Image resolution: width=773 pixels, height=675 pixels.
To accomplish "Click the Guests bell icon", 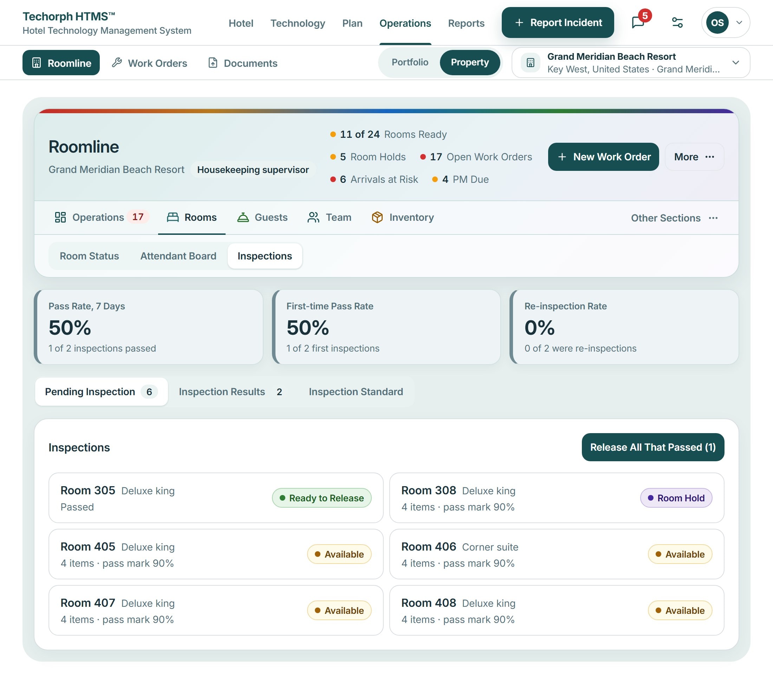I will pos(243,217).
